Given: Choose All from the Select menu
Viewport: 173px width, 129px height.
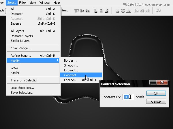Looking at the screenshot, I should (33, 9).
